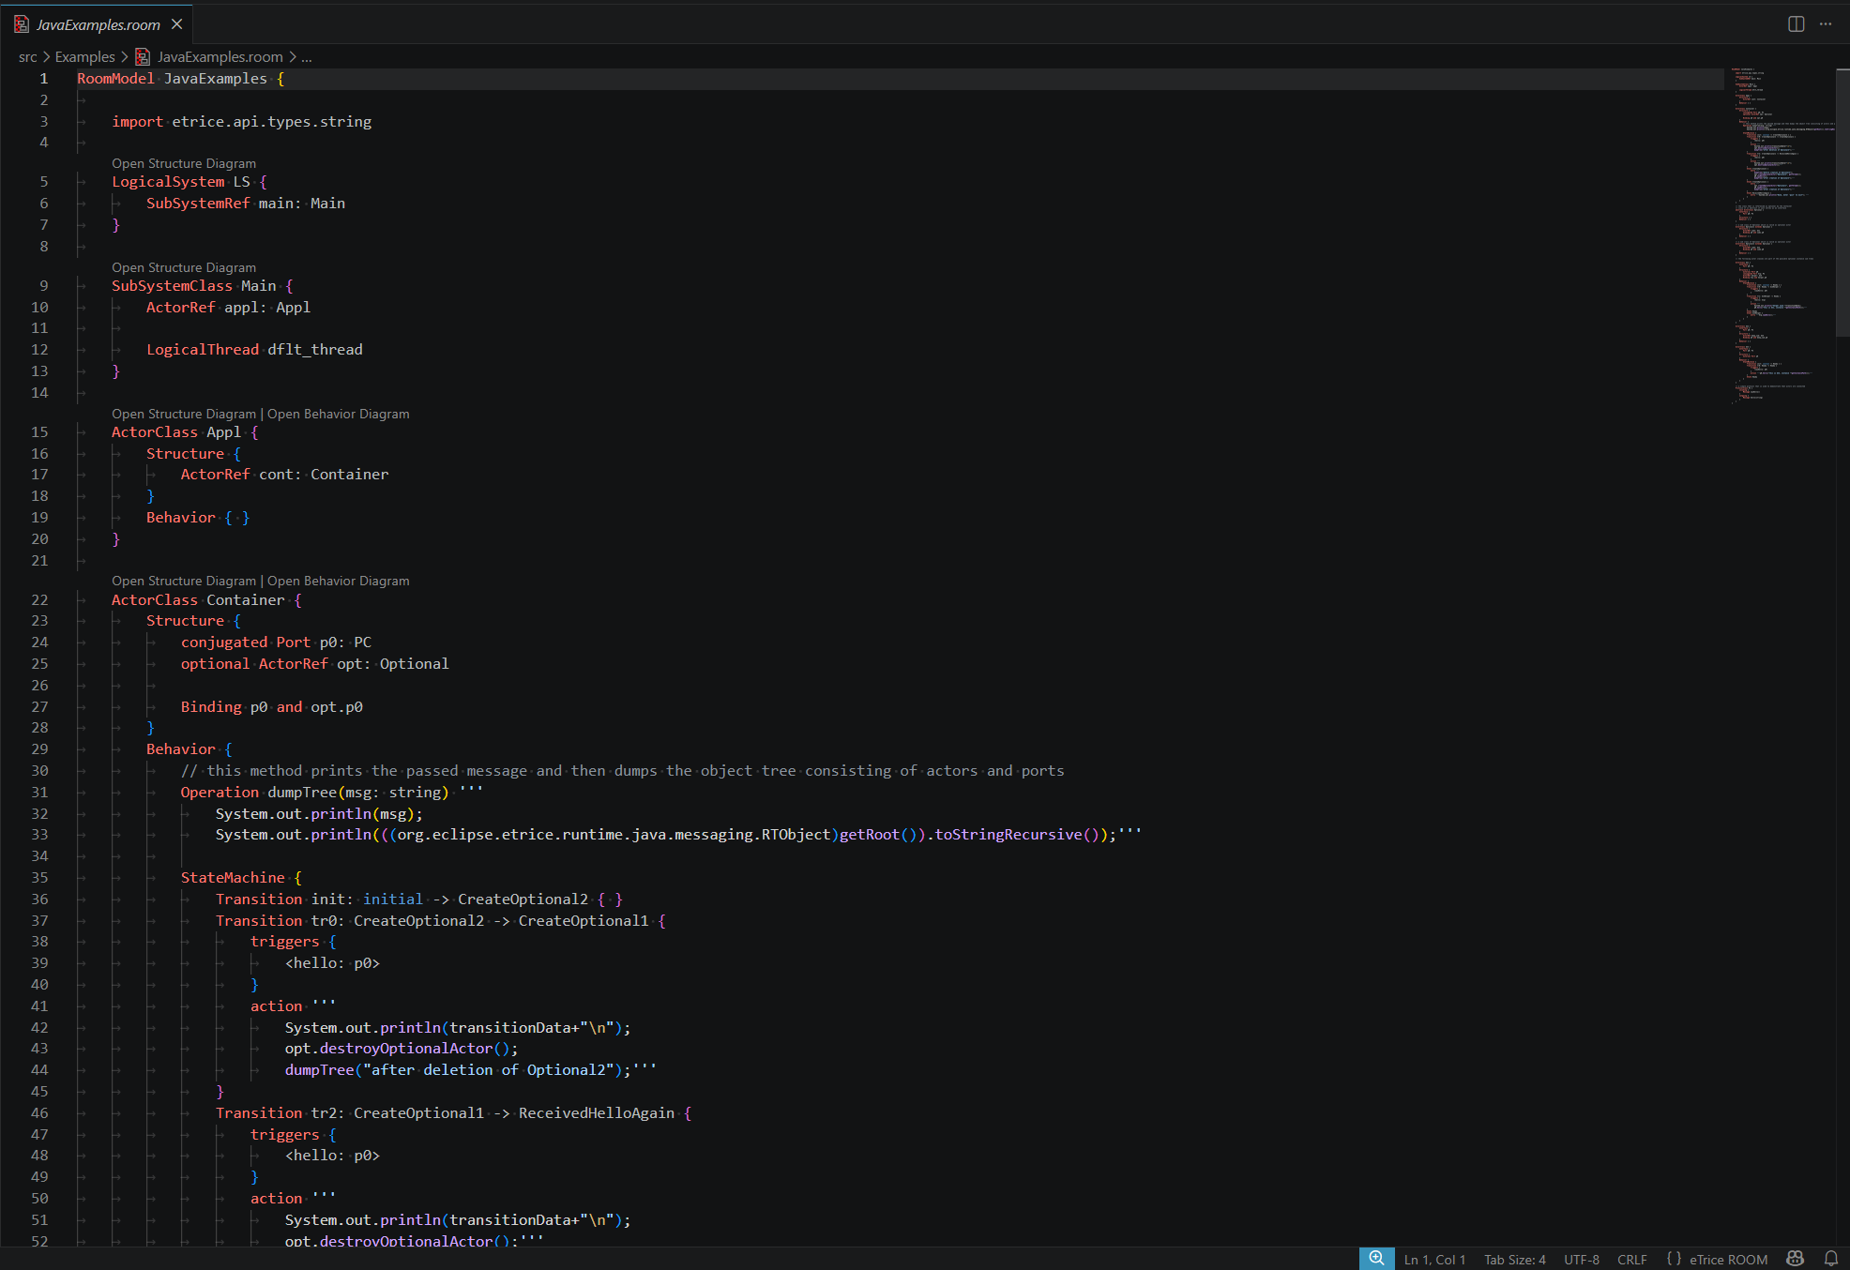The height and width of the screenshot is (1270, 1850).
Task: Click 'dumpTree("after deletion of Optional2")' line
Action: coord(471,1070)
